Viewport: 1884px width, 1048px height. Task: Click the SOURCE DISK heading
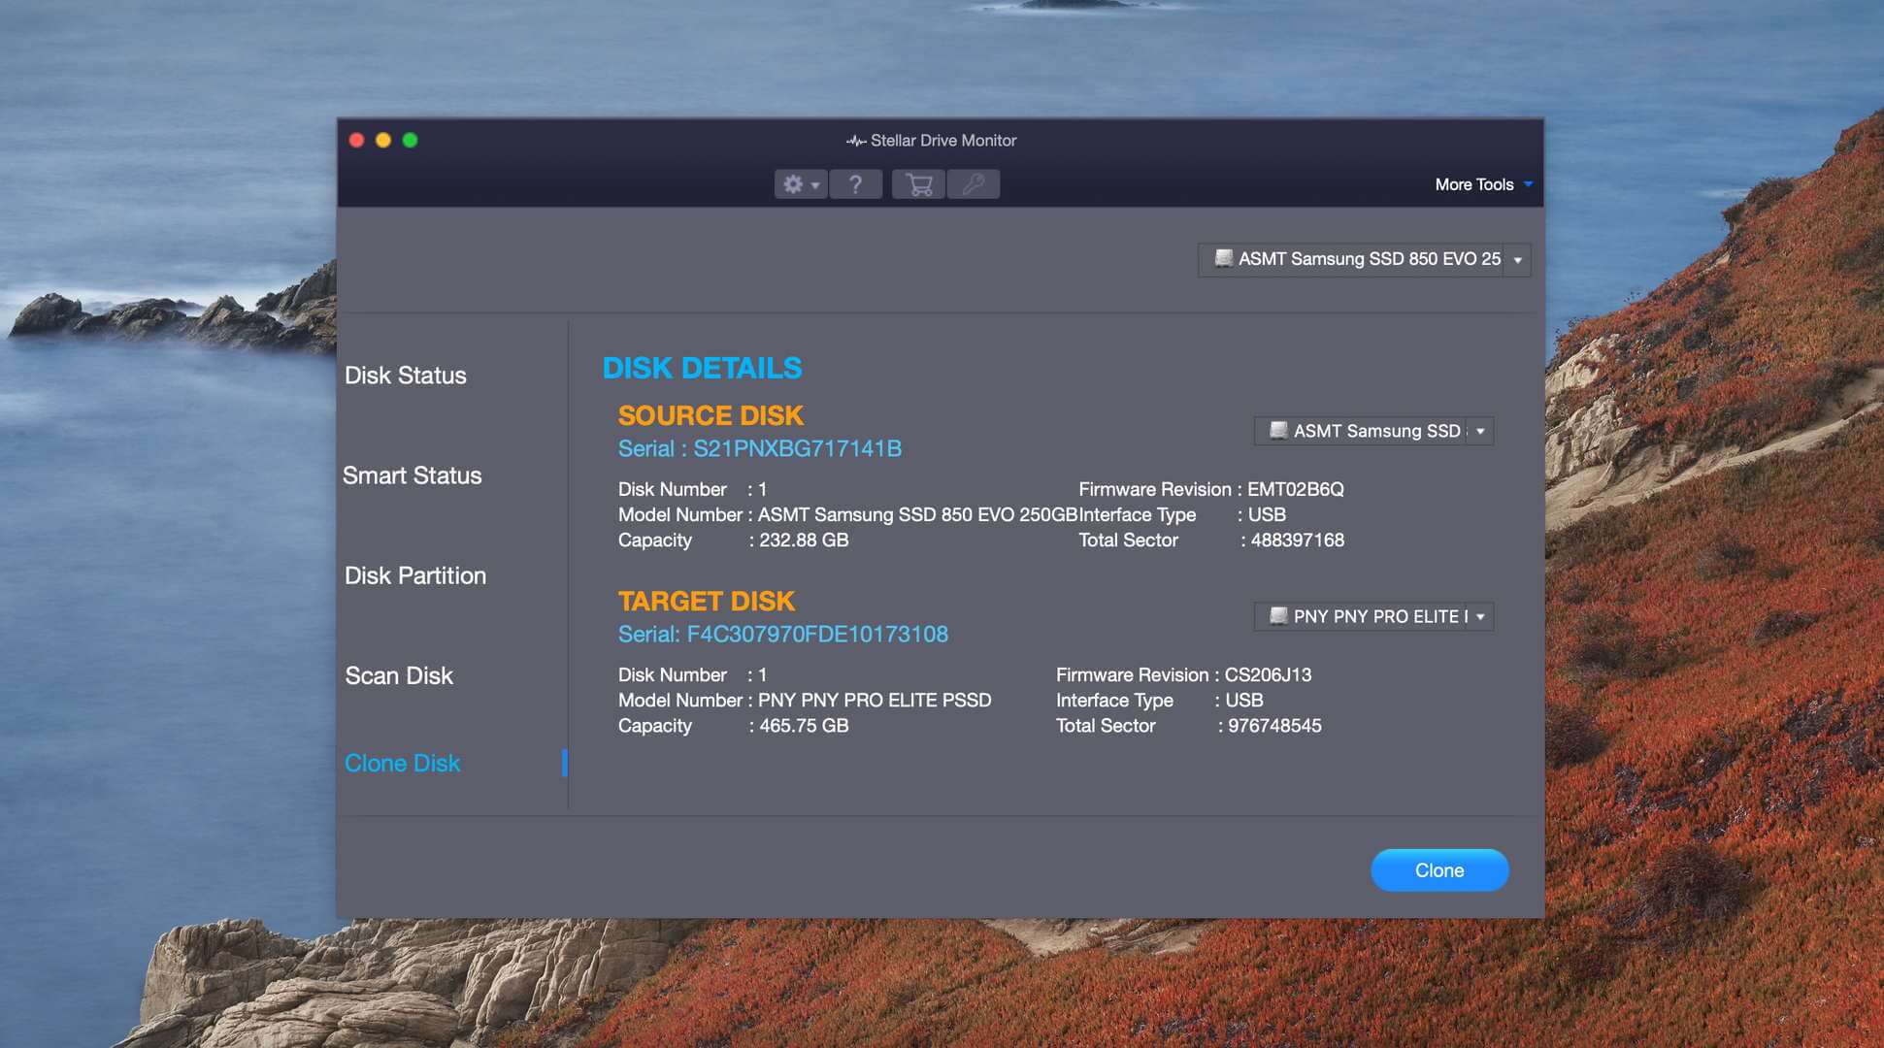[x=711, y=415]
